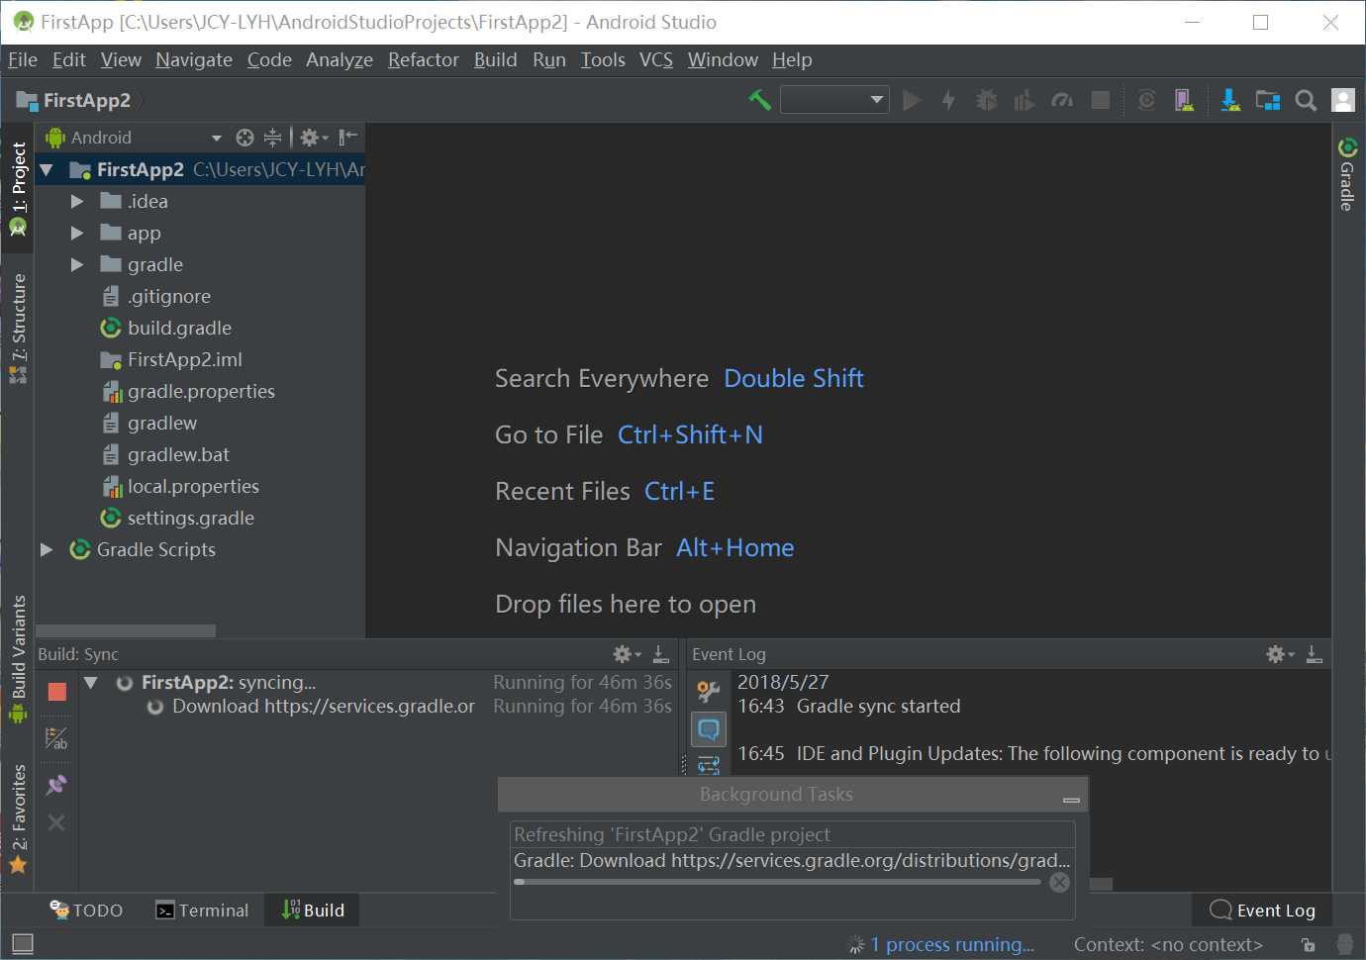Click the Apply Changes lightning icon
1366x960 pixels.
[948, 100]
